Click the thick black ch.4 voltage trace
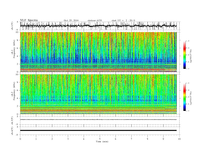This screenshot has width=202, height=156. click(98, 131)
